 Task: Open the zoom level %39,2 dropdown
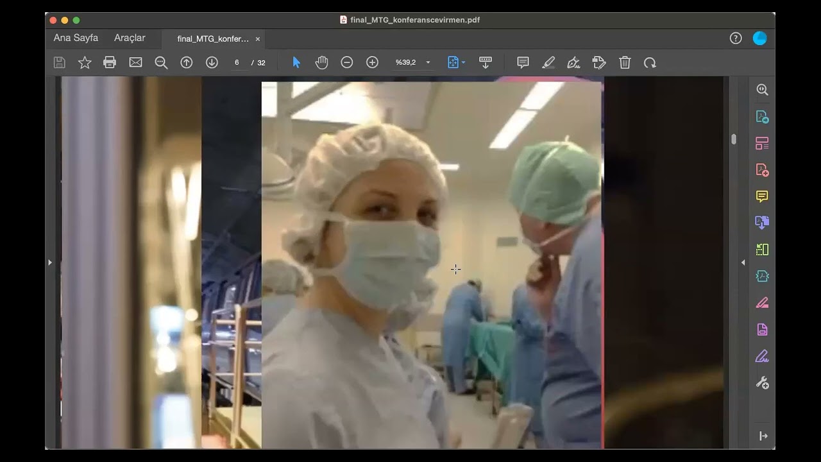412,62
